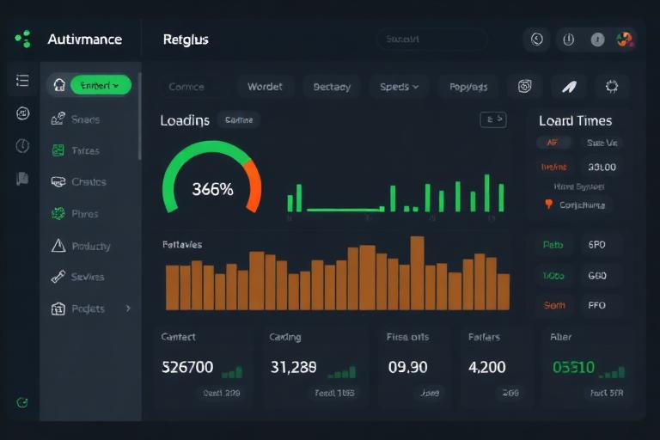Click the Conjchurng link
Viewport: 660px width, 440px height.
tap(582, 205)
